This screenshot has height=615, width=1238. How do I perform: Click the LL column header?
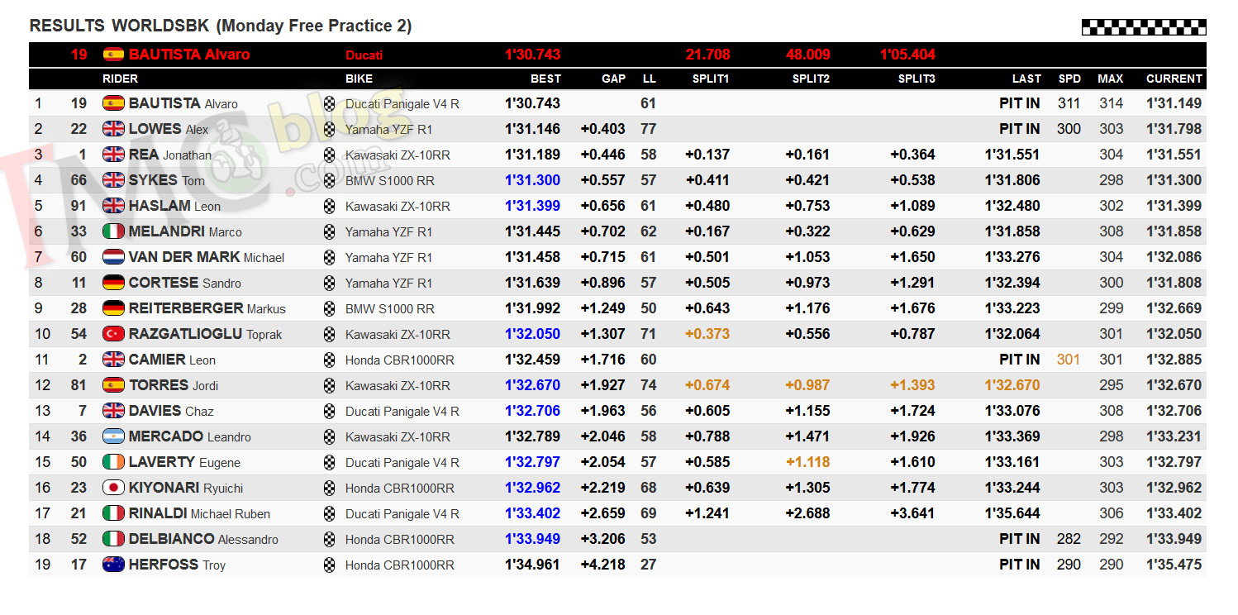coord(649,79)
